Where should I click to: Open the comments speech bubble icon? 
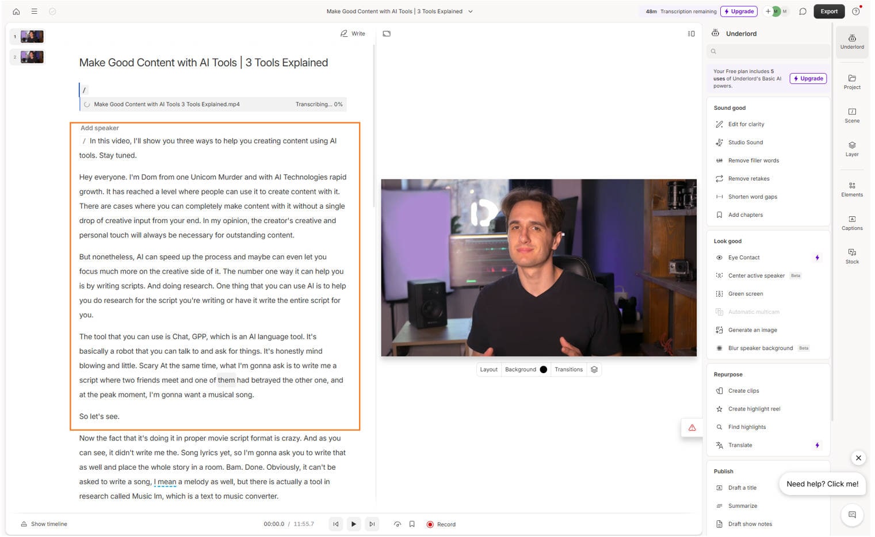[803, 11]
